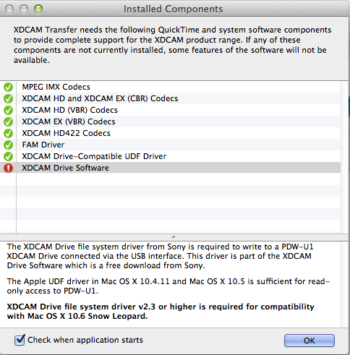Click the check icon for XDCAM Drive-Compatible UDF Driver
Image resolution: width=350 pixels, height=355 pixels.
(8, 156)
